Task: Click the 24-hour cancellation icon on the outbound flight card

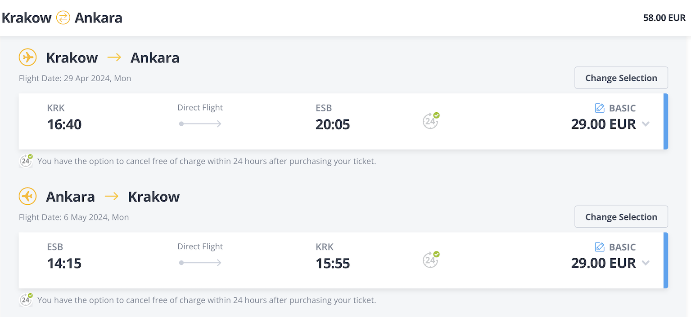Action: pyautogui.click(x=431, y=121)
